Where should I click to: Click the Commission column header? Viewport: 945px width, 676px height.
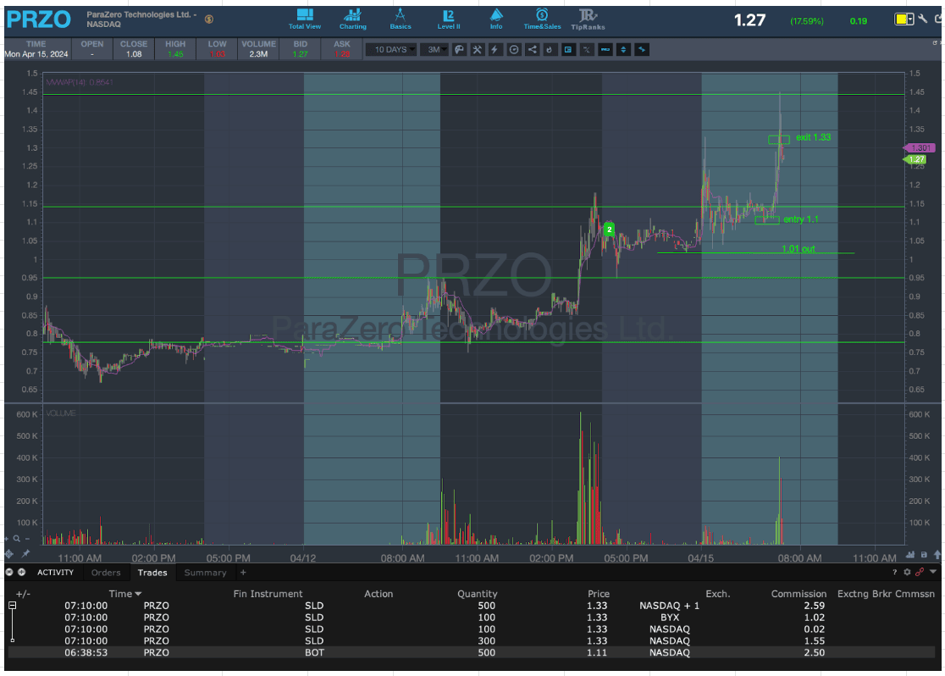(x=799, y=594)
